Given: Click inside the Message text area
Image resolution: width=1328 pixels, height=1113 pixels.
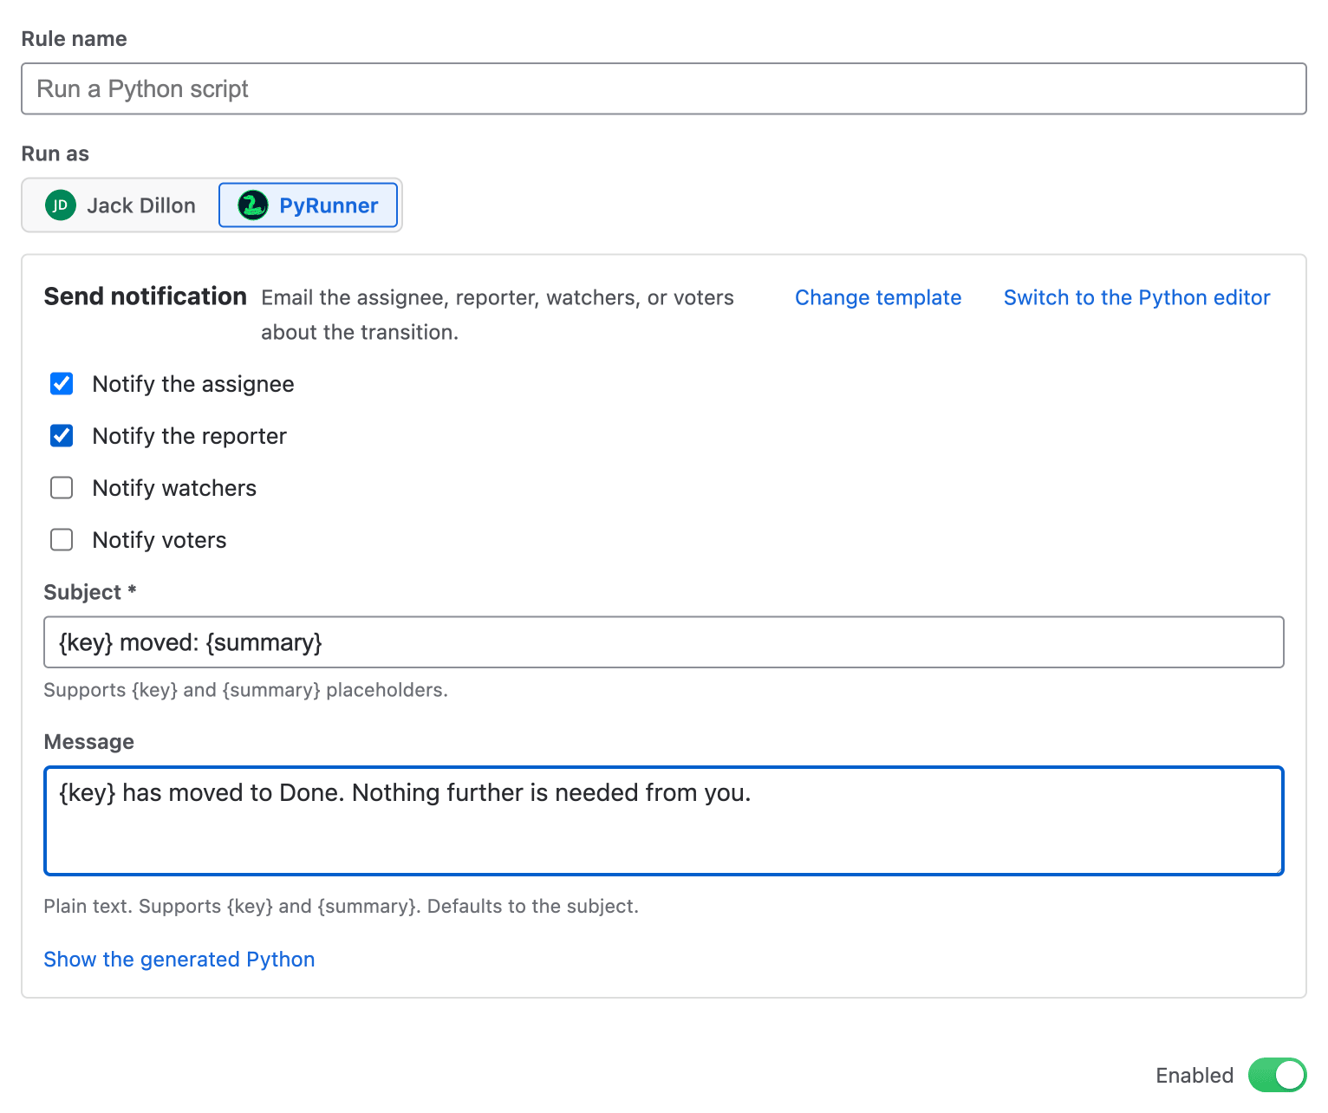Looking at the screenshot, I should point(664,821).
